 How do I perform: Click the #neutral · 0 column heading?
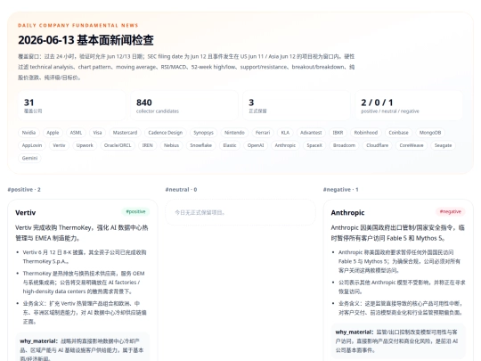click(x=181, y=189)
